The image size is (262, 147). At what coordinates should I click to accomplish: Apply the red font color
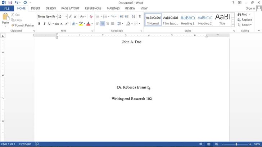coord(89,24)
